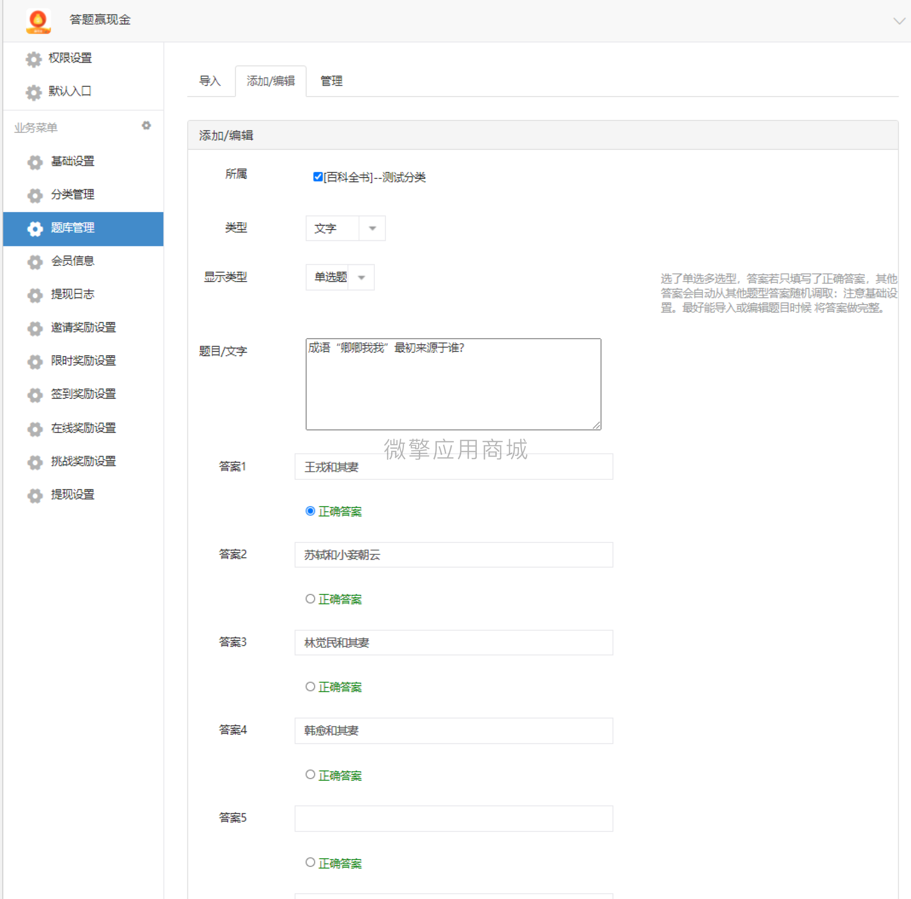Open 在线奖励设置 menu item
Screen dimensions: 911x899
point(84,428)
